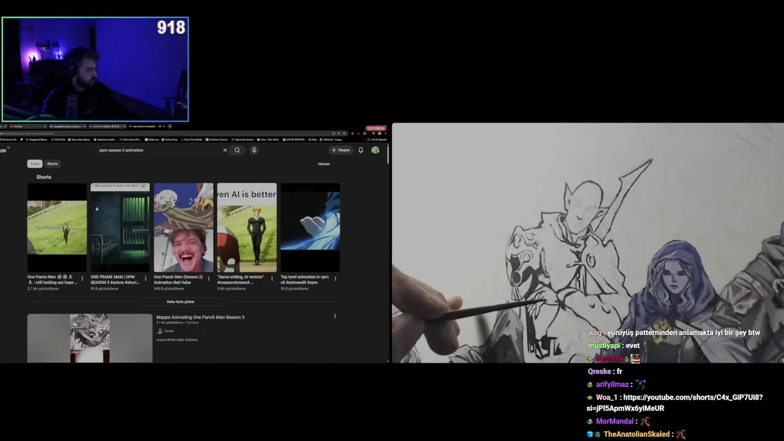The image size is (784, 441).
Task: Click chat username 'Qreske'
Action: point(599,372)
